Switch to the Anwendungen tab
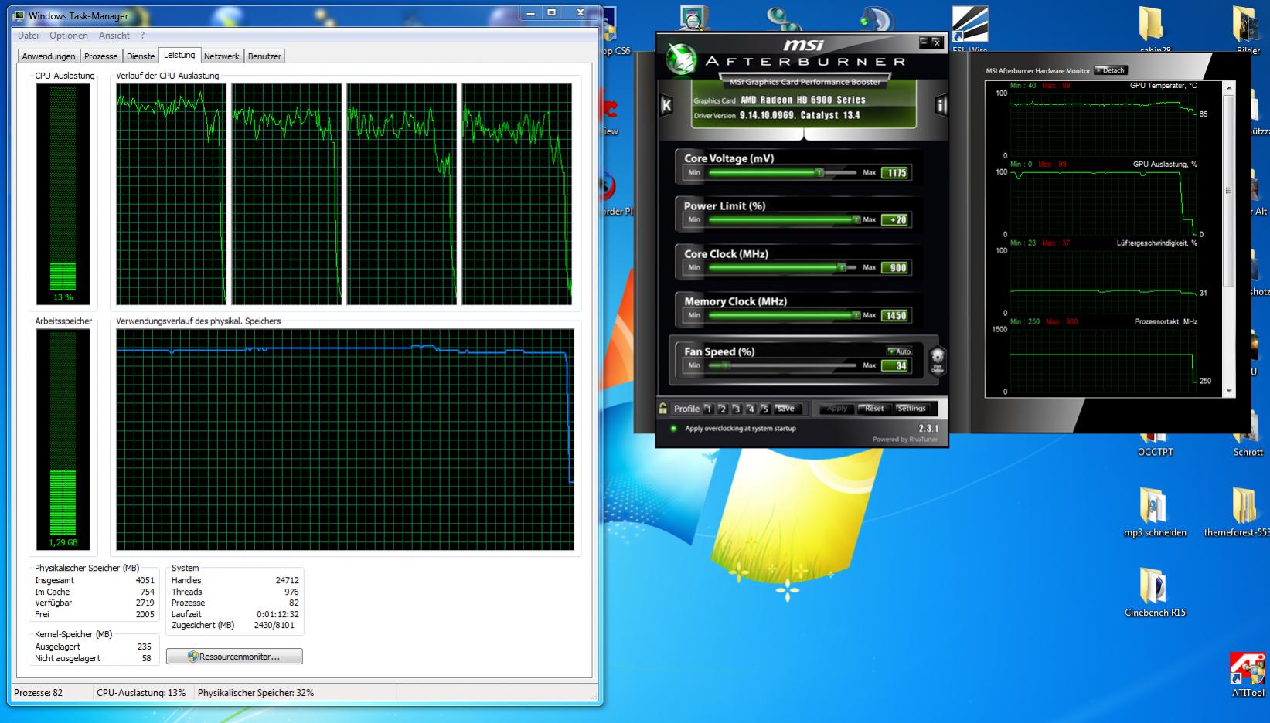Viewport: 1270px width, 723px height. click(x=49, y=56)
